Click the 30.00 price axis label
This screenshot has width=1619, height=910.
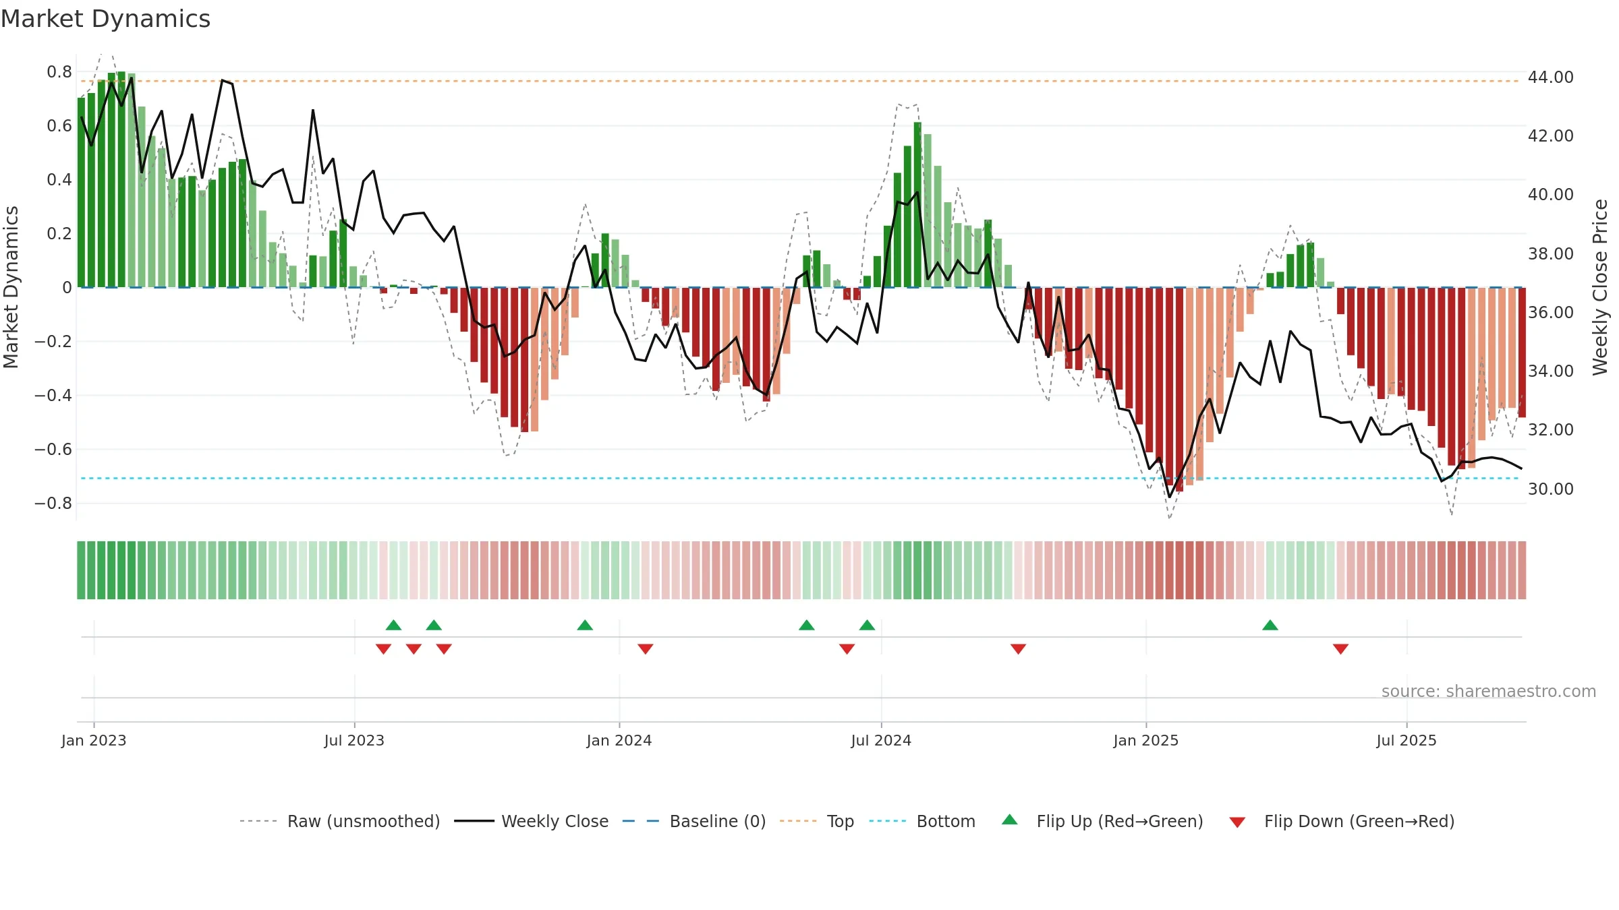[x=1550, y=489]
